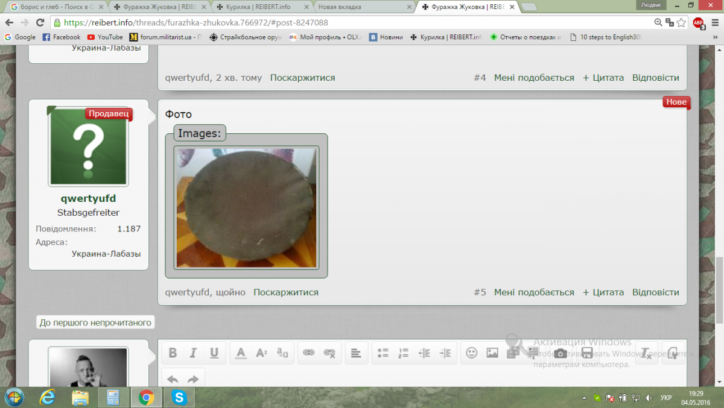
Task: Click the question-mark avatar of qwertyufd
Action: coord(88,146)
